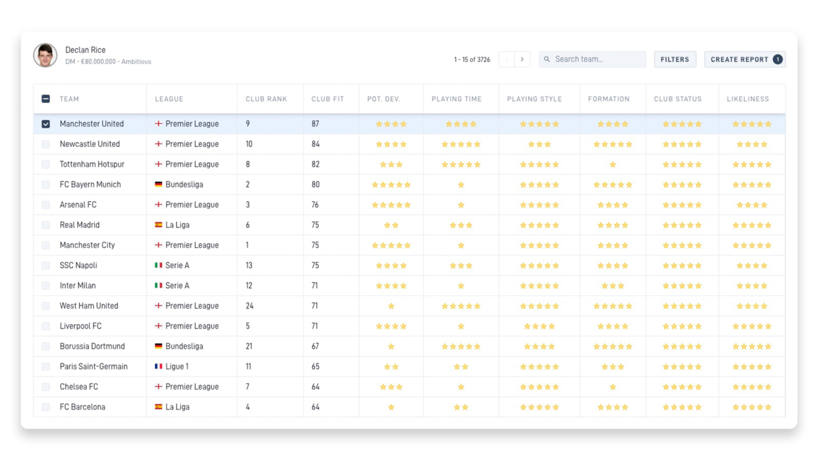
Task: Sort by Likeliness column header
Action: point(748,99)
